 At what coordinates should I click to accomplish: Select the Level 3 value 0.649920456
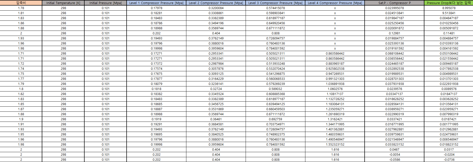click(x=275, y=23)
